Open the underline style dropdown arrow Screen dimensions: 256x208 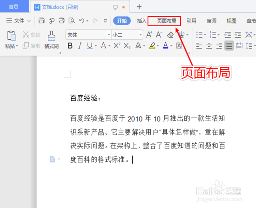coord(96,46)
